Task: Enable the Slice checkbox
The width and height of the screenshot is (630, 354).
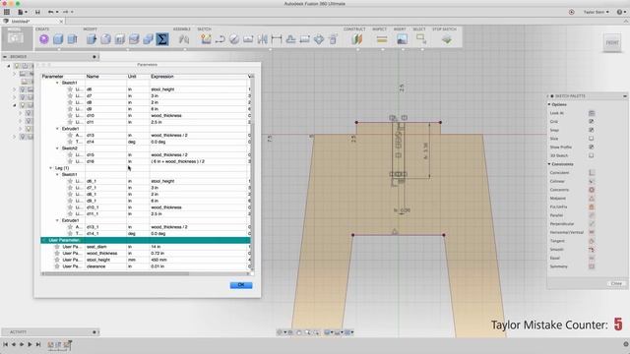Action: tap(592, 139)
